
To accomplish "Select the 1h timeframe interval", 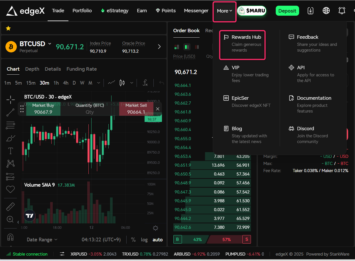I will 56,83.
